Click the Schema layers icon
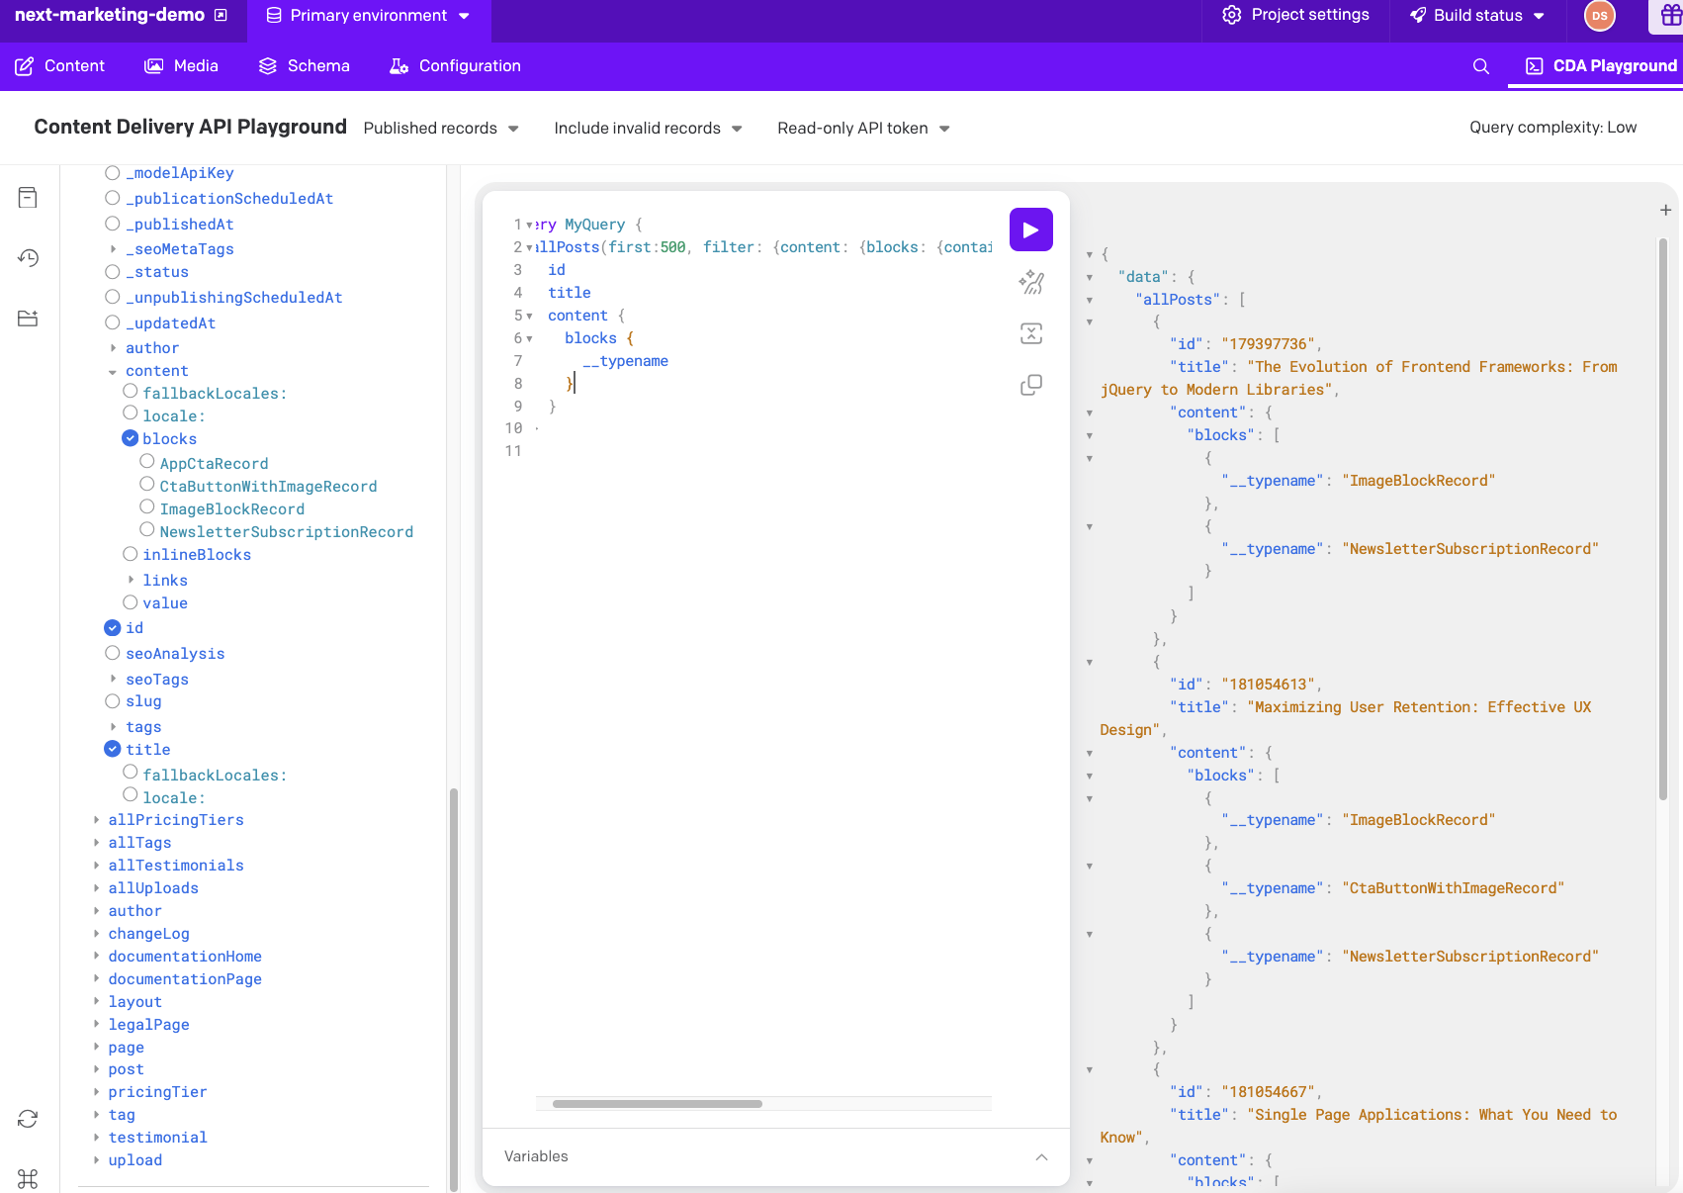Viewport: 1683px width, 1193px height. [x=267, y=66]
